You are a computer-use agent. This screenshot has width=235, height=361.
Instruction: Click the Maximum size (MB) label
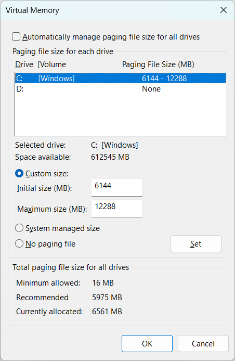pos(52,209)
